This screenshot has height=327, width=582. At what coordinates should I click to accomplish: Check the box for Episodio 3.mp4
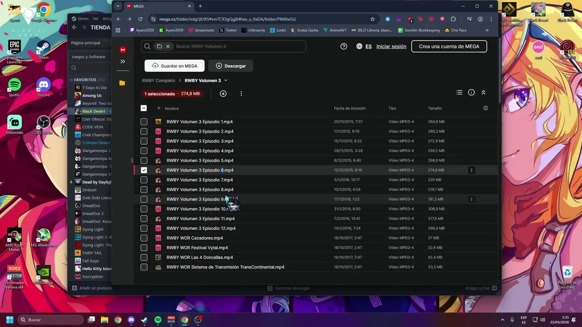(x=144, y=141)
